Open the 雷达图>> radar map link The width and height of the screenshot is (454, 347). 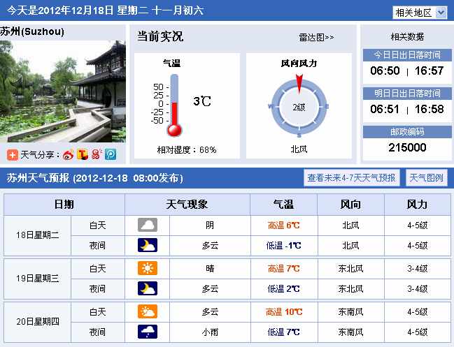(x=316, y=37)
